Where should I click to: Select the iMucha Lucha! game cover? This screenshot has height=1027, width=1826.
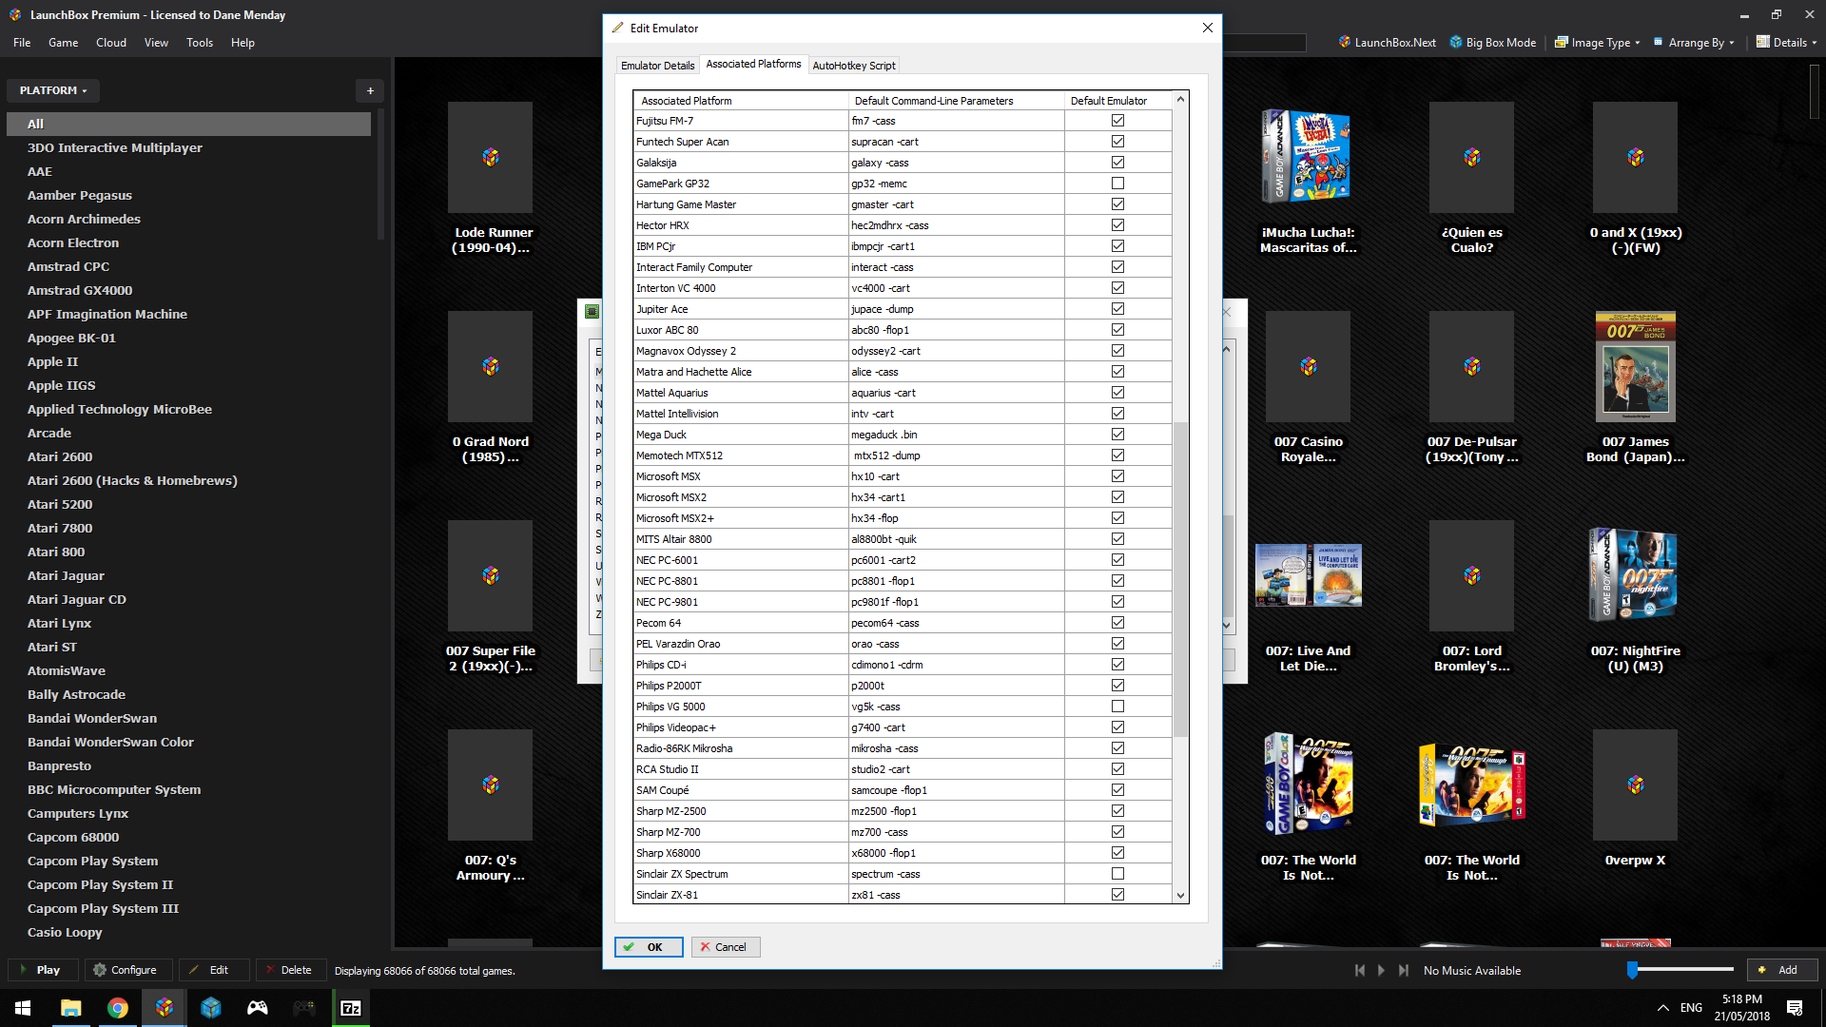click(x=1308, y=157)
